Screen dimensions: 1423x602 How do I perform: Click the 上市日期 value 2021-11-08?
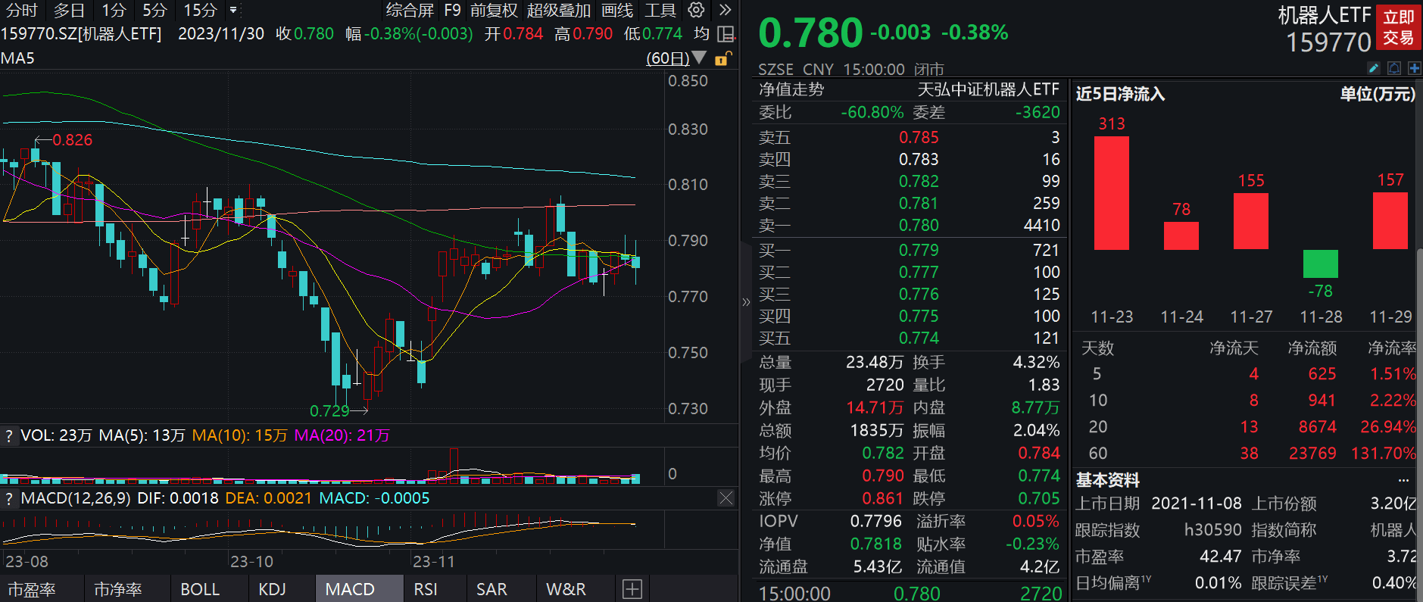[1197, 504]
